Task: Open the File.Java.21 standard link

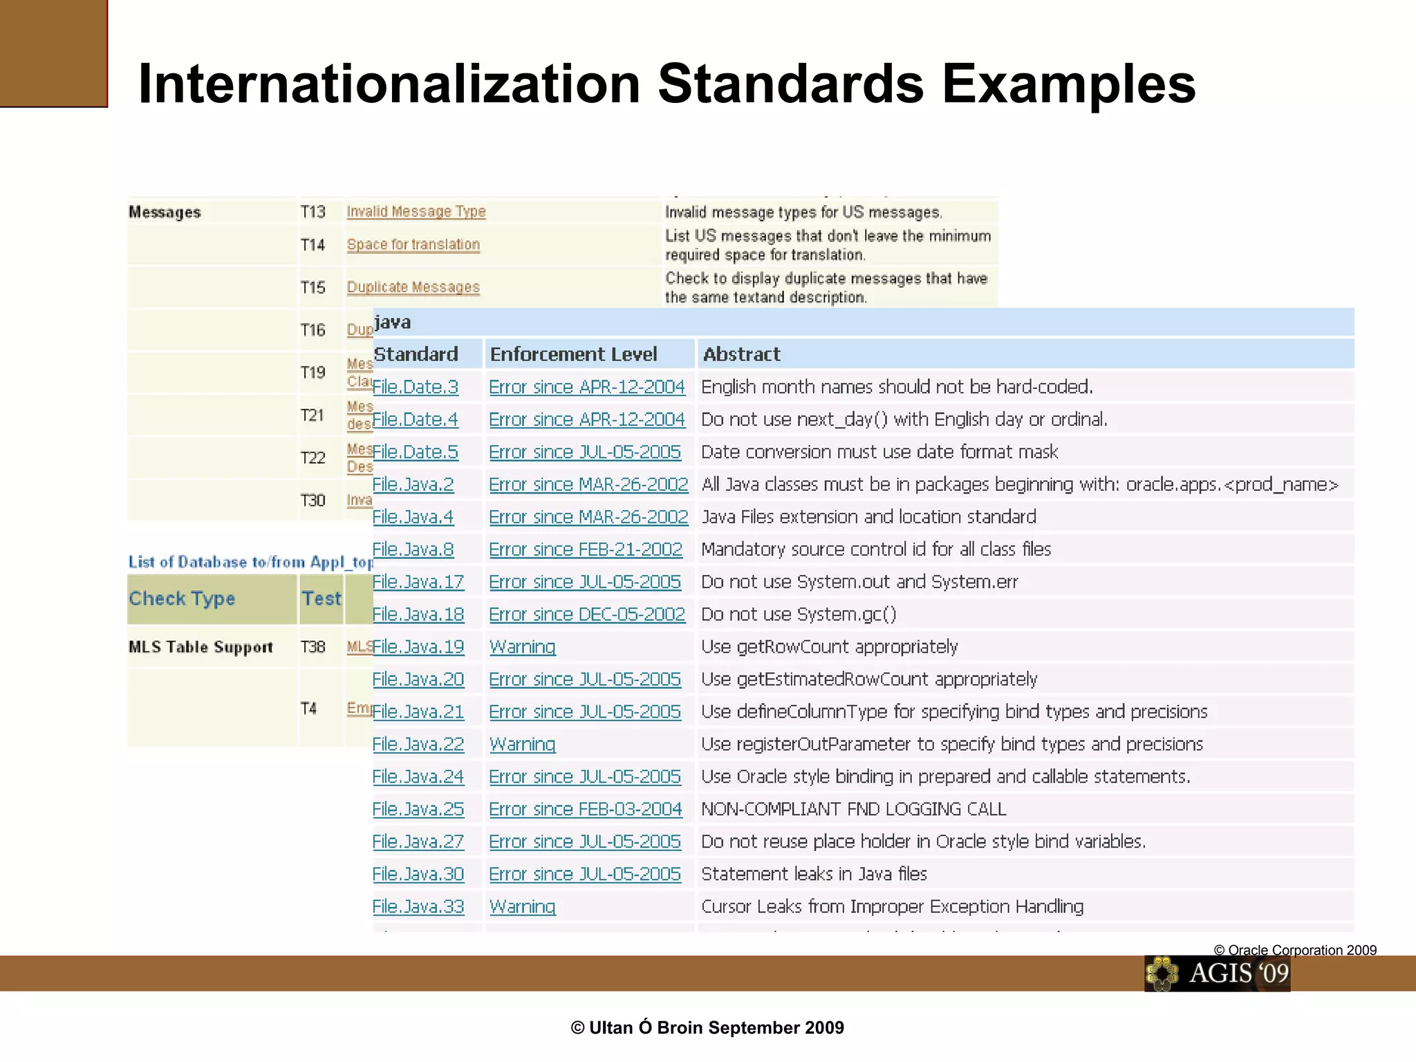Action: (418, 711)
